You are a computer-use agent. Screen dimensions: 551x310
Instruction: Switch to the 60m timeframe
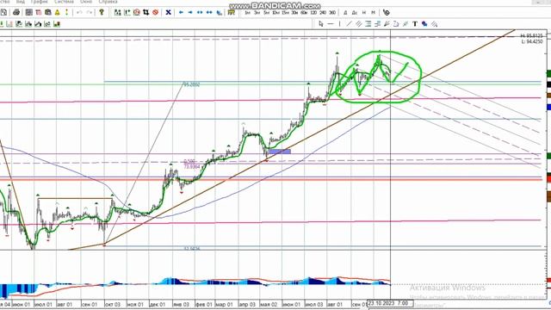(x=304, y=13)
